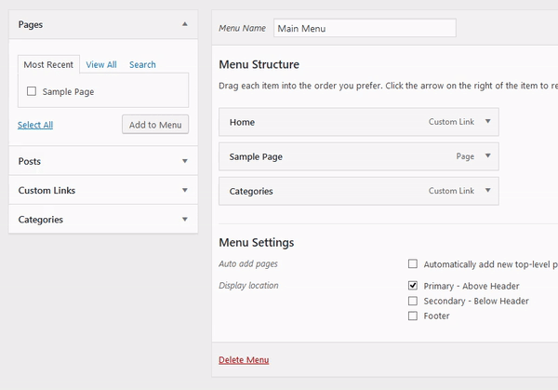Enable automatically add new top-level pages
The image size is (558, 390).
(x=413, y=264)
